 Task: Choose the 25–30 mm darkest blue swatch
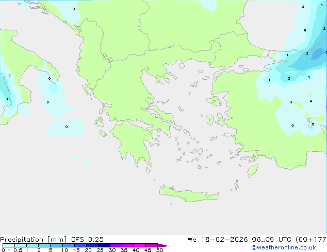(104, 245)
